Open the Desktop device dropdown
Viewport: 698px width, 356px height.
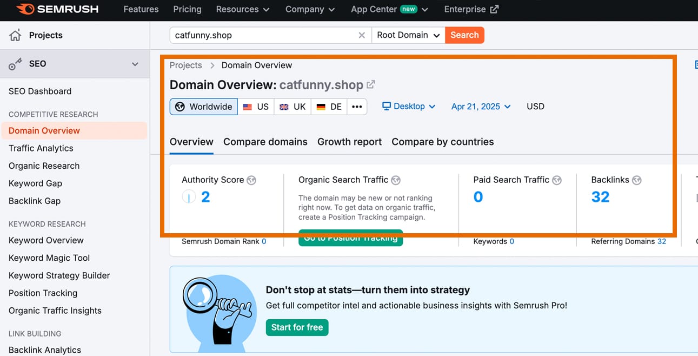point(409,107)
